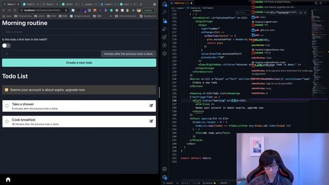The image size is (329, 185).
Task: Click the Todo List heading
Action: pos(15,77)
